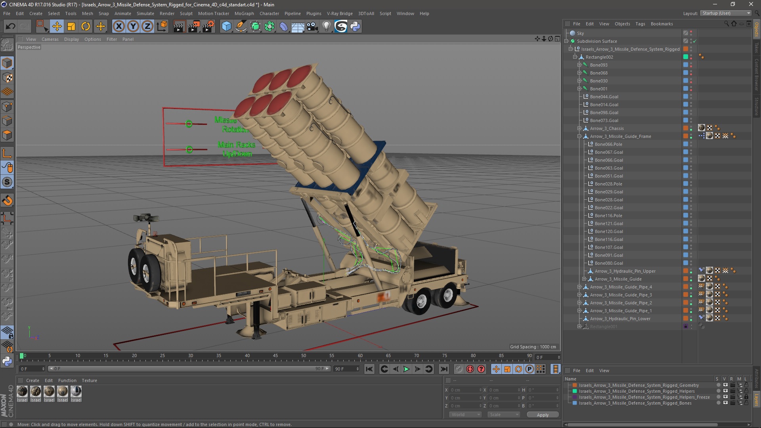
Task: Toggle Z axis lock icon
Action: (147, 27)
